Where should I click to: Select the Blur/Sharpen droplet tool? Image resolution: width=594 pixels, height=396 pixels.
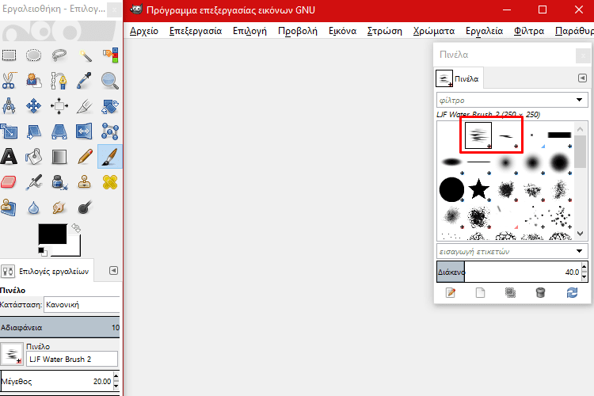click(34, 208)
